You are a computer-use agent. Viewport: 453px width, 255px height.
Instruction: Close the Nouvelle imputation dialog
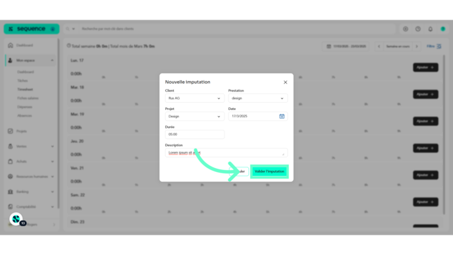point(286,82)
